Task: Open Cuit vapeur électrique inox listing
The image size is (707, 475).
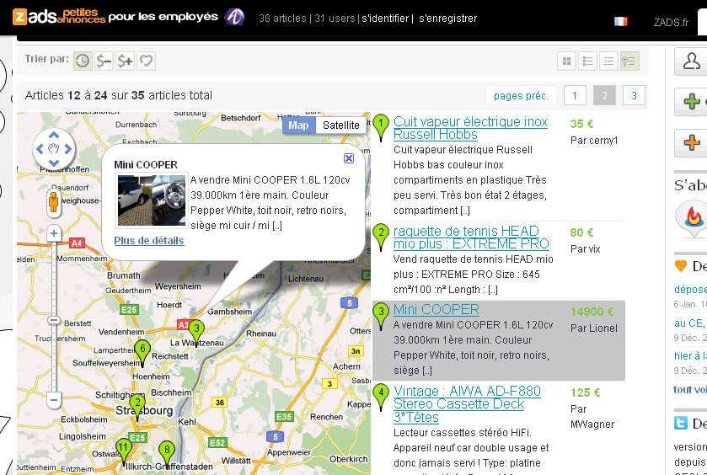Action: 470,128
